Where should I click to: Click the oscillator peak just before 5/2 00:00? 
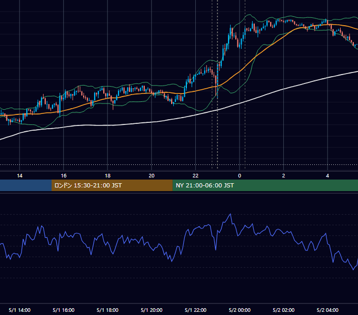(x=231, y=214)
